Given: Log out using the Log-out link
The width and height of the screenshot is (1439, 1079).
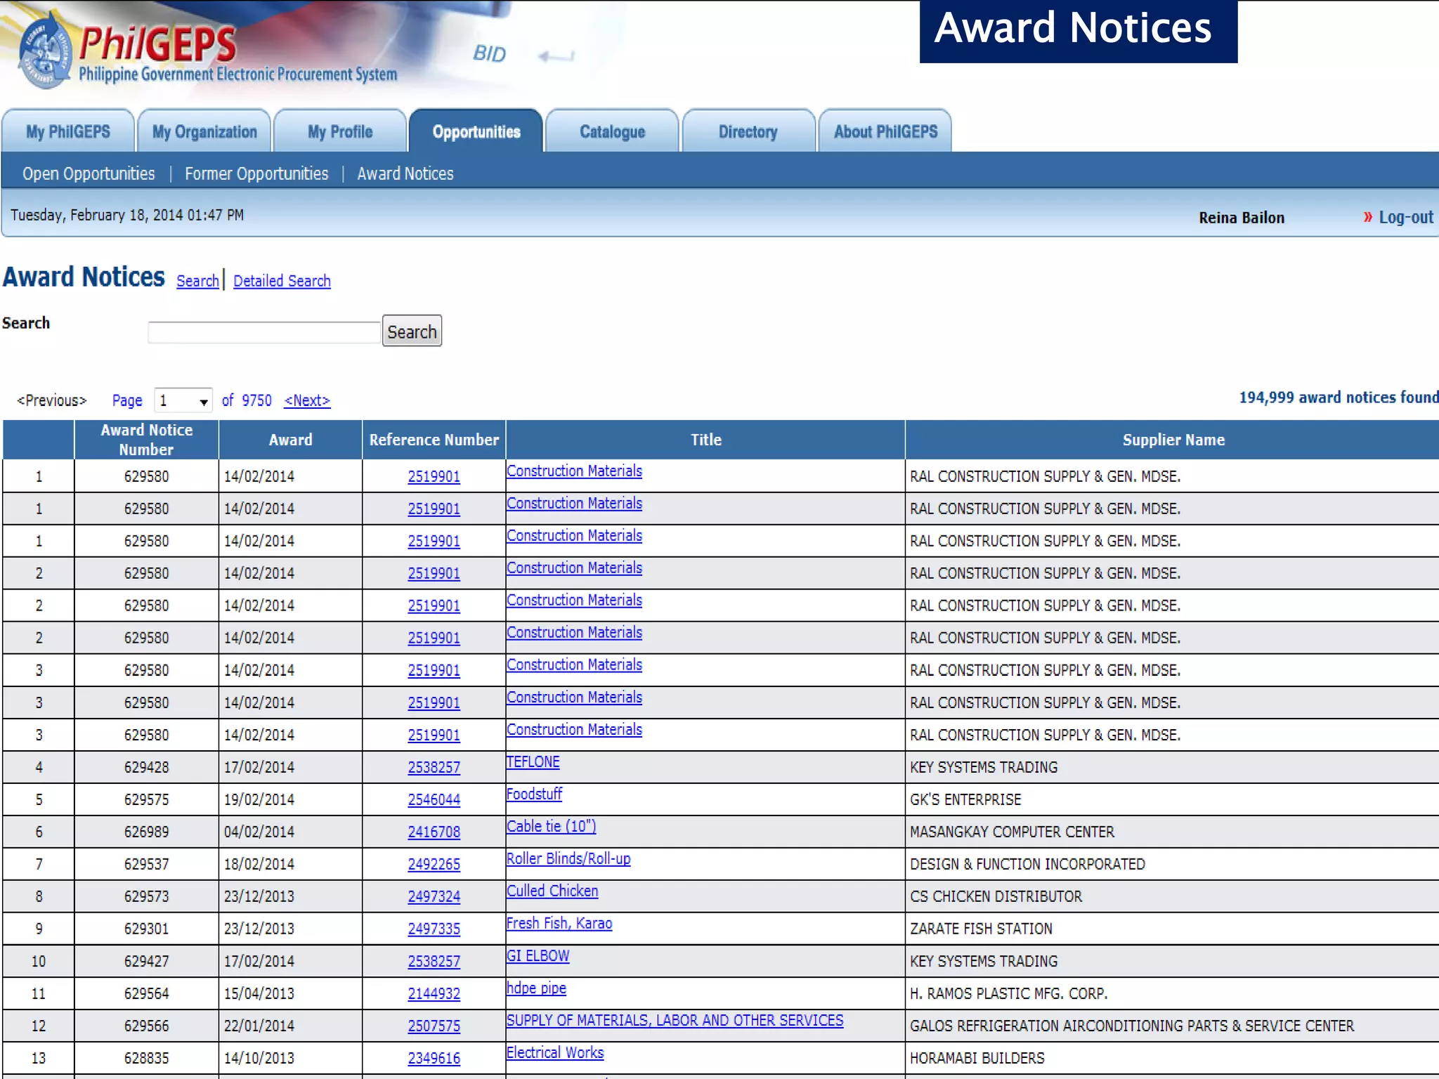Looking at the screenshot, I should click(x=1405, y=217).
